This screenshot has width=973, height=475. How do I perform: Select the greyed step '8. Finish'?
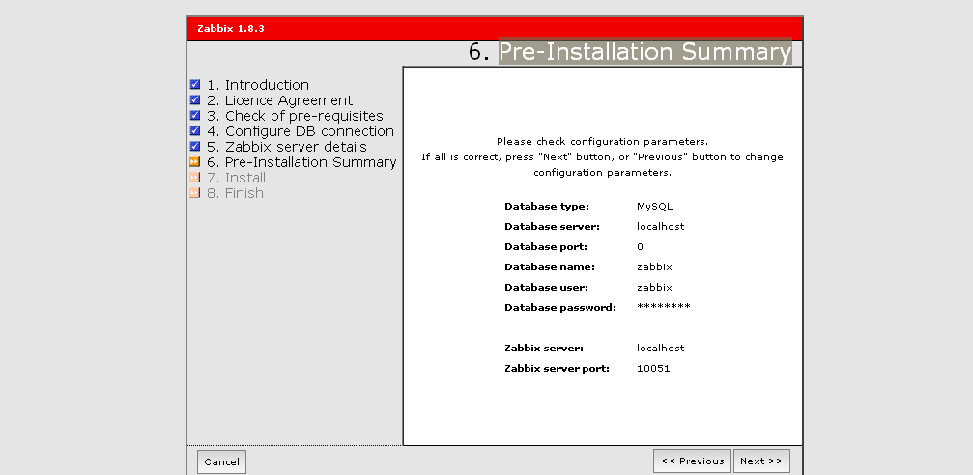pyautogui.click(x=235, y=193)
